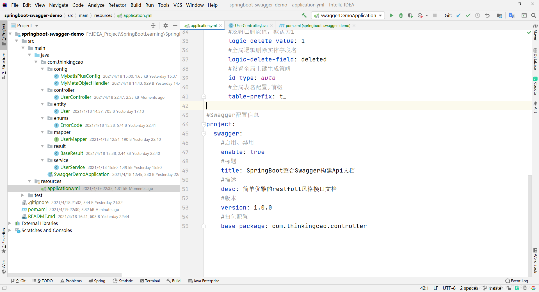Select pom.xml in the project tree
This screenshot has height=292, width=539.
[x=37, y=209]
